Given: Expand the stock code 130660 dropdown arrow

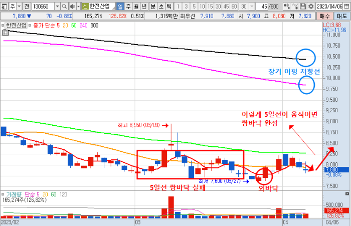Looking at the screenshot, I should pyautogui.click(x=57, y=7).
